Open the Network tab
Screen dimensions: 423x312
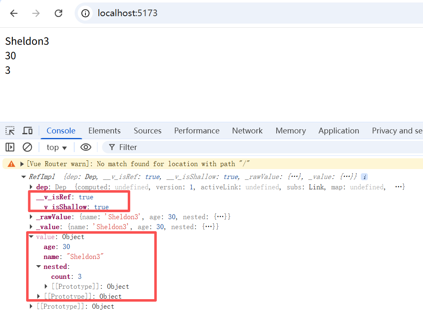[248, 131]
